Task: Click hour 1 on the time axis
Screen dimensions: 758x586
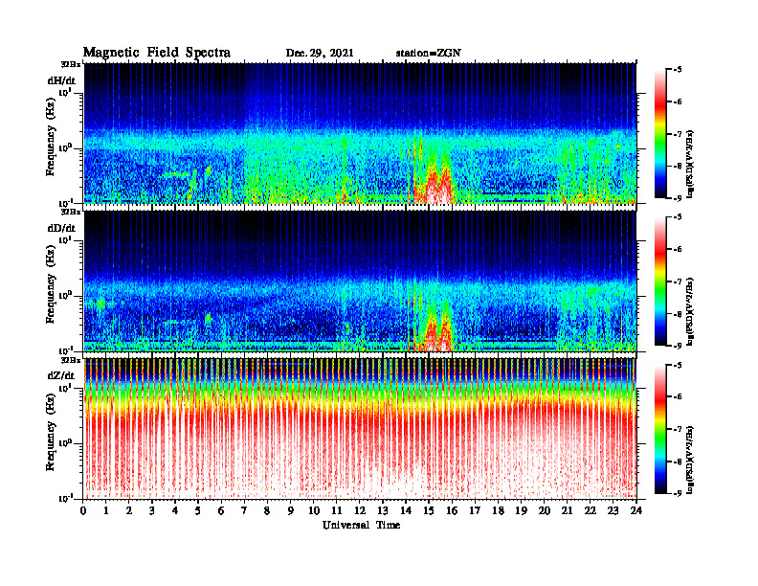Action: point(106,511)
